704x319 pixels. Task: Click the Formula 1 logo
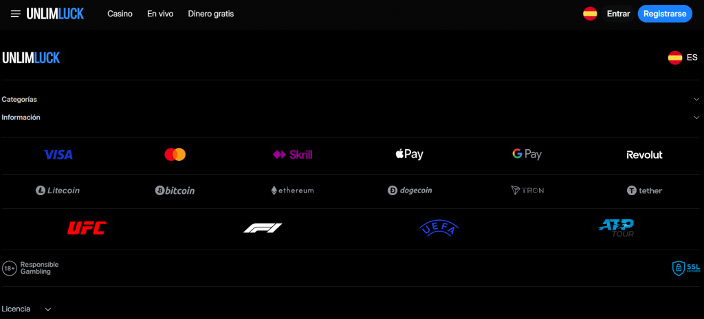263,228
